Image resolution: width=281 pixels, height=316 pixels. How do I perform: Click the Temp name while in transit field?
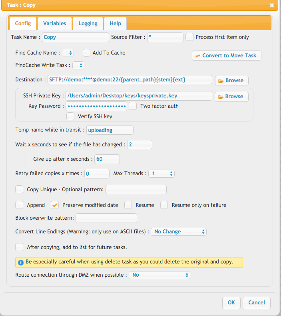click(x=110, y=130)
